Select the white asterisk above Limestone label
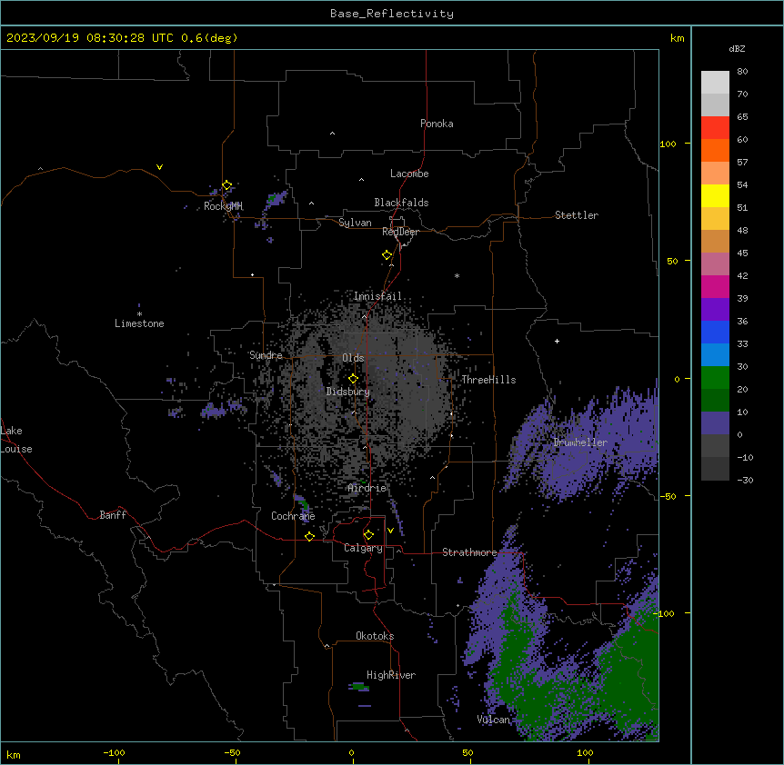This screenshot has height=765, width=784. [x=139, y=314]
